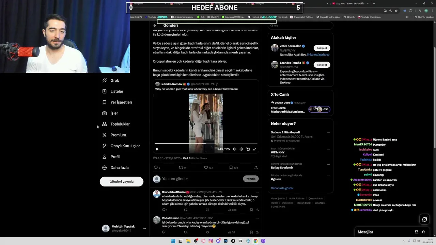Click the floating Grok button
Viewport: 436px width, 245px height.
[424, 219]
